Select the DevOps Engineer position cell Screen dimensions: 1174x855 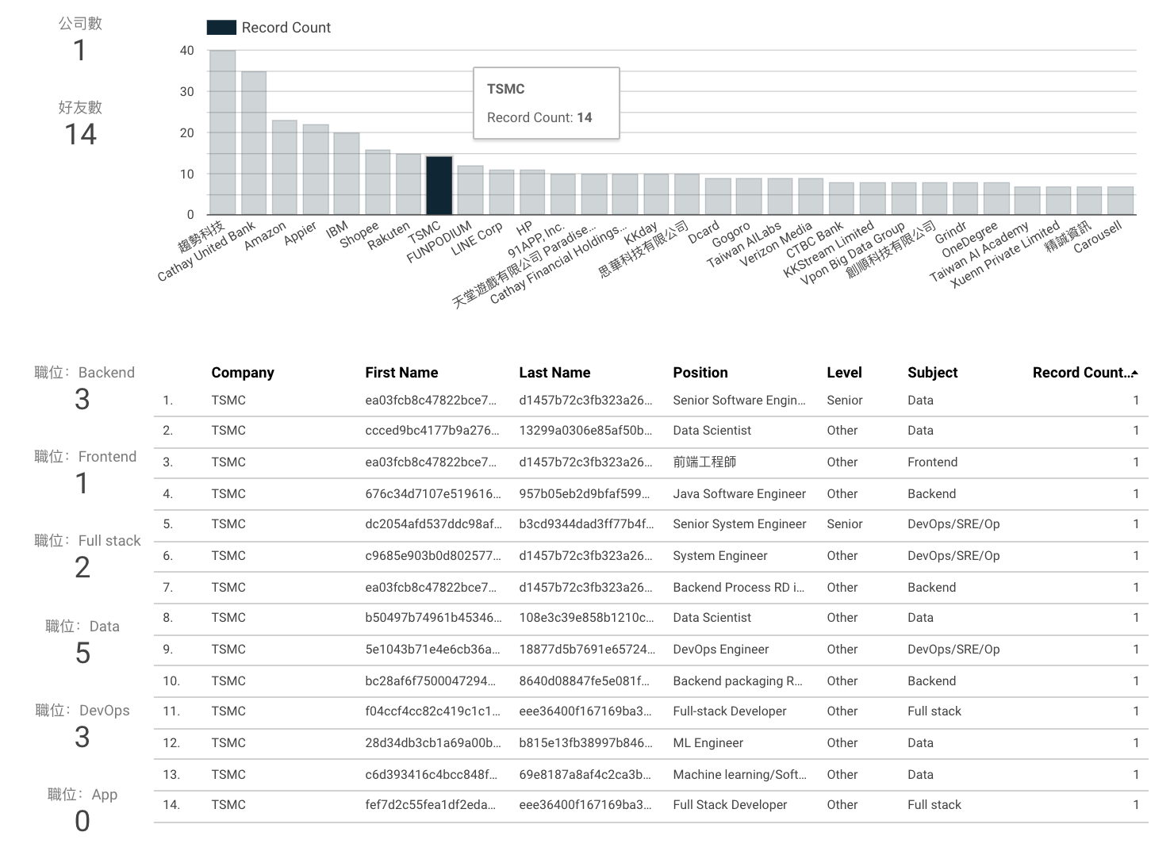(721, 650)
